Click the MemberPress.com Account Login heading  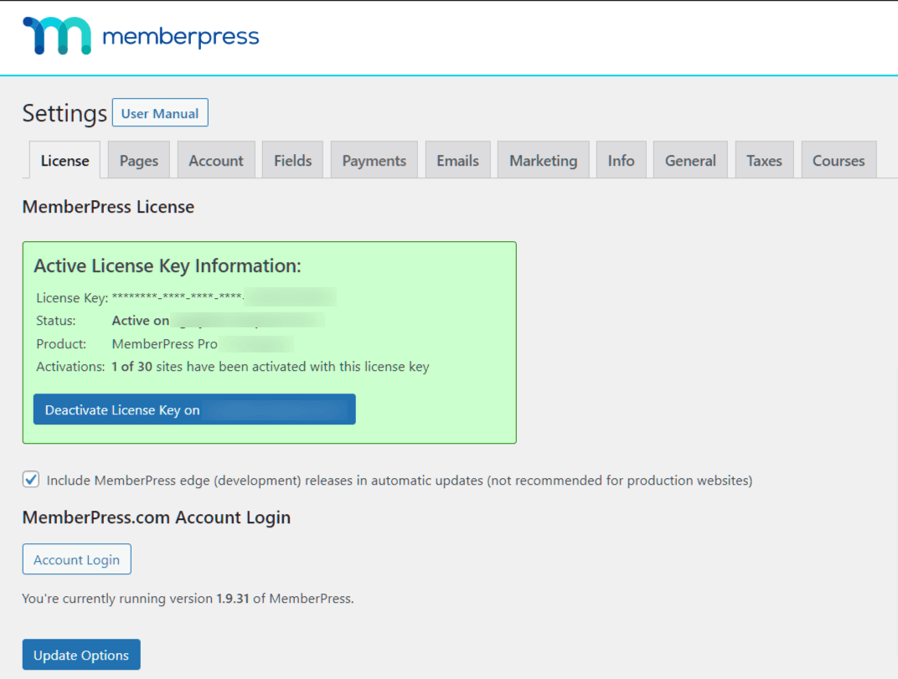[156, 517]
